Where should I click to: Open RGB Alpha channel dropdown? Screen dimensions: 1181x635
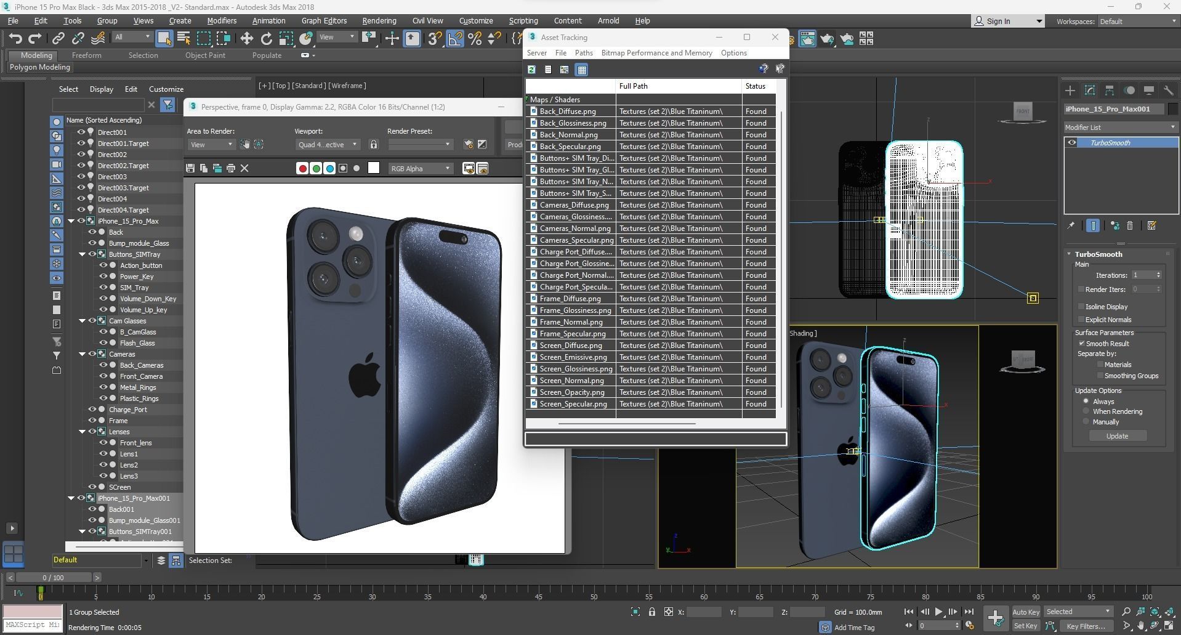point(421,168)
